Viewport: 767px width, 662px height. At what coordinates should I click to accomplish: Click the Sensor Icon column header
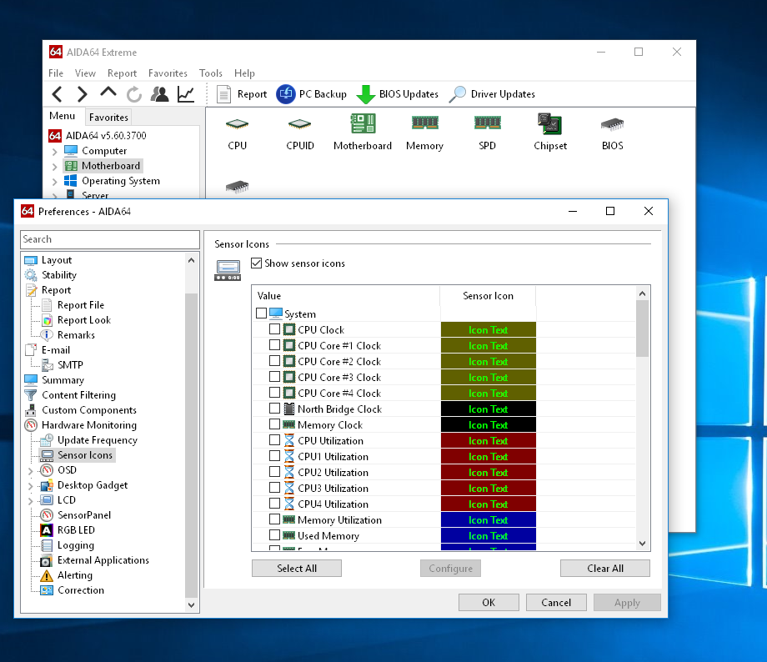488,295
